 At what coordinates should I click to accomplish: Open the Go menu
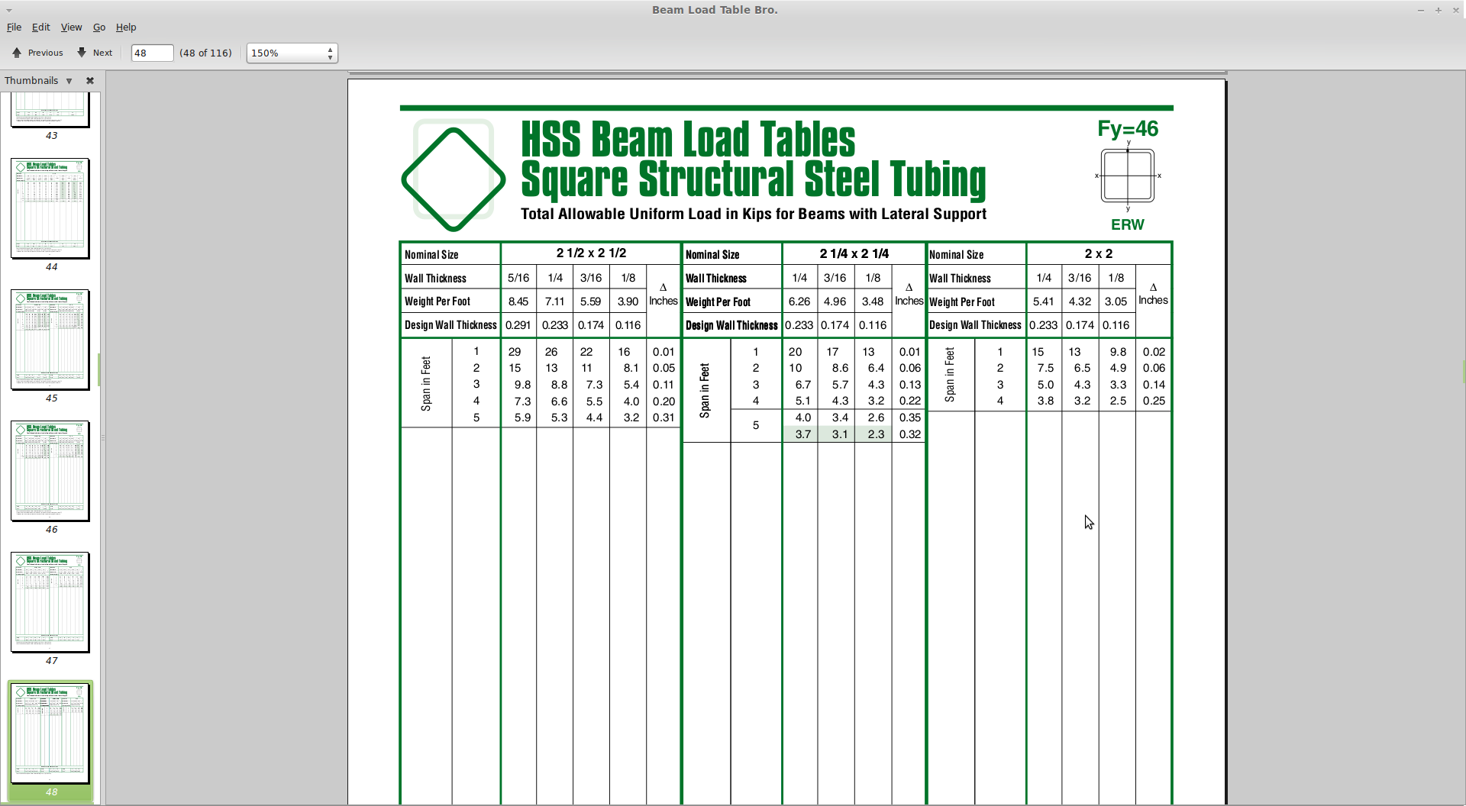point(99,27)
